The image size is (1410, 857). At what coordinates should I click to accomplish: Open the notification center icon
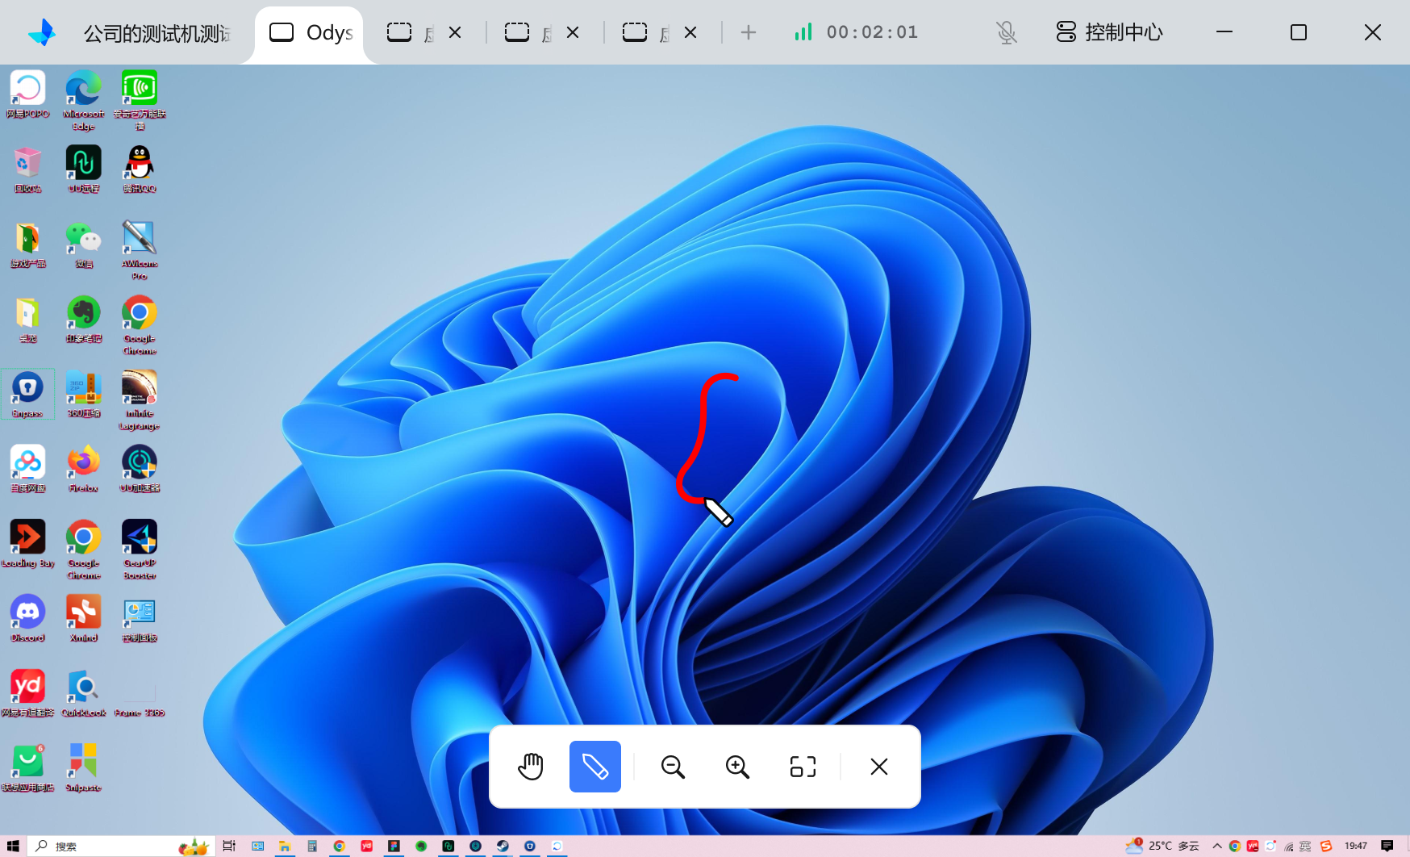[x=1387, y=846]
